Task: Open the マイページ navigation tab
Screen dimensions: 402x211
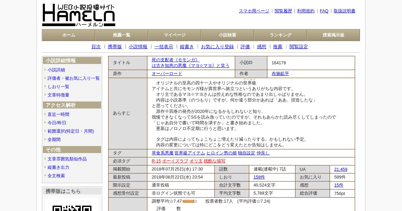Action: (175, 35)
